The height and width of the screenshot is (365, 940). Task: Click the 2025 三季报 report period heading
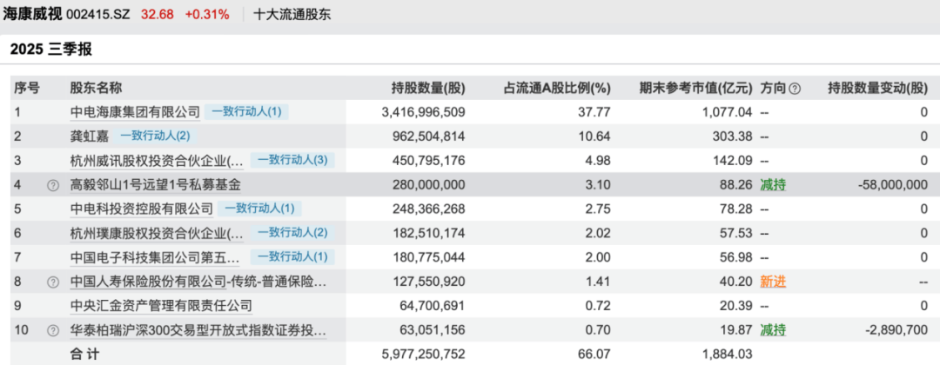pos(50,50)
